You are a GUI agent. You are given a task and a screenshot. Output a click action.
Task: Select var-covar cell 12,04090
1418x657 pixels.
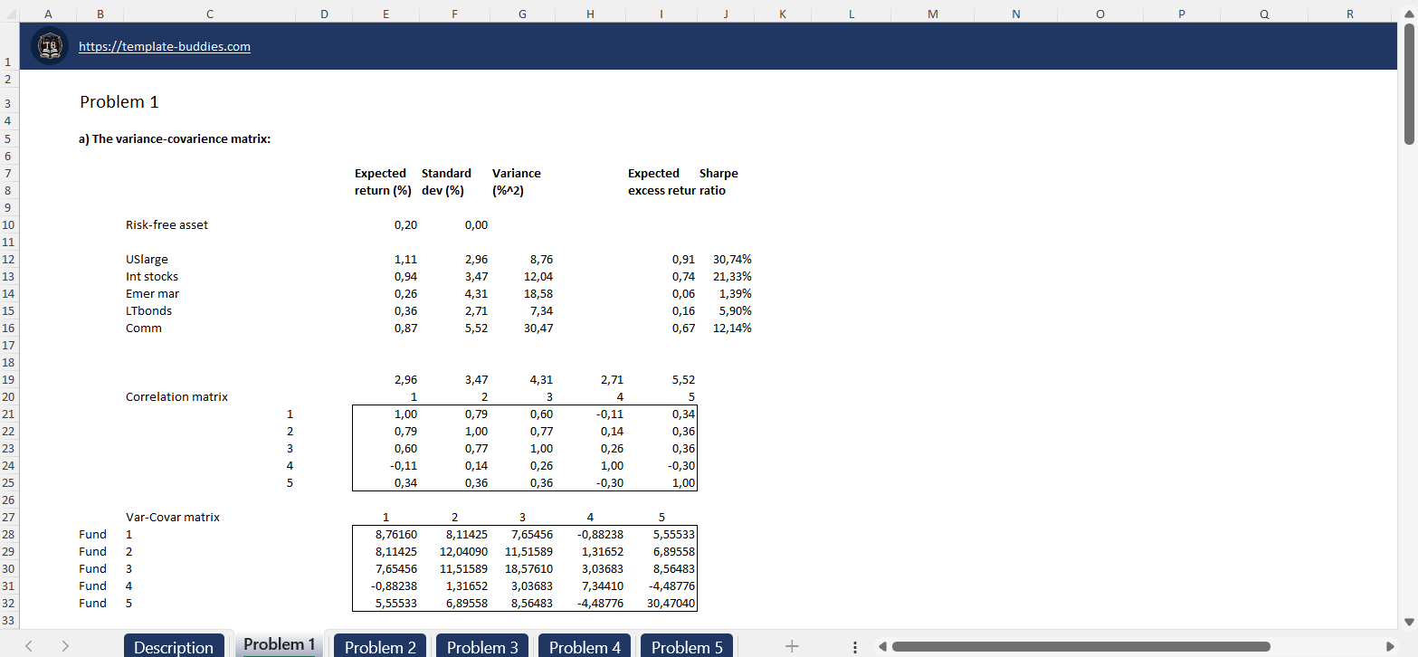tap(464, 552)
